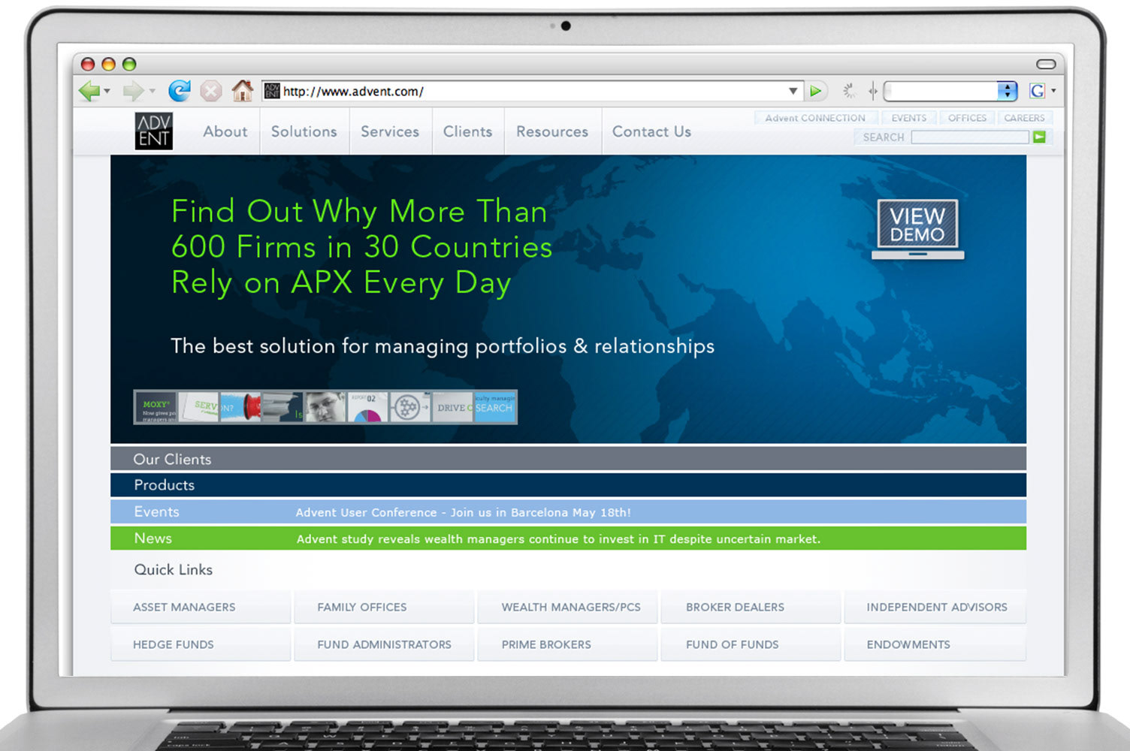
Task: Click the VIEW DEMO button
Action: pos(917,228)
